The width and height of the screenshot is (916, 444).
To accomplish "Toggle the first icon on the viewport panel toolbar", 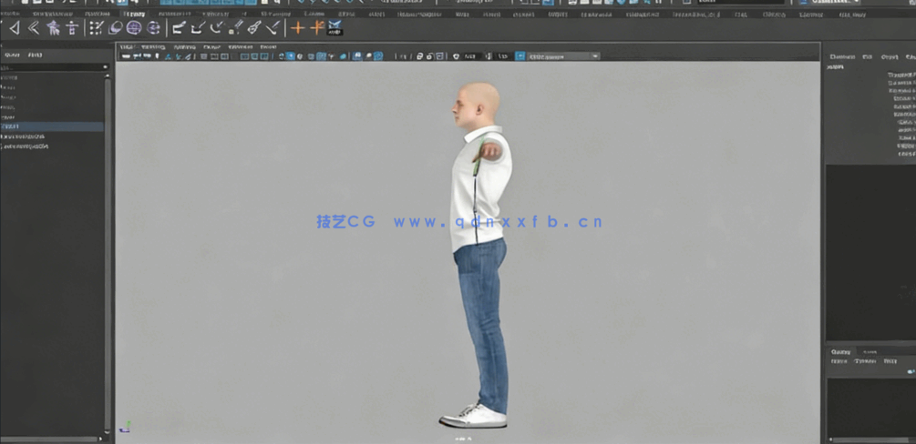I will pos(126,56).
